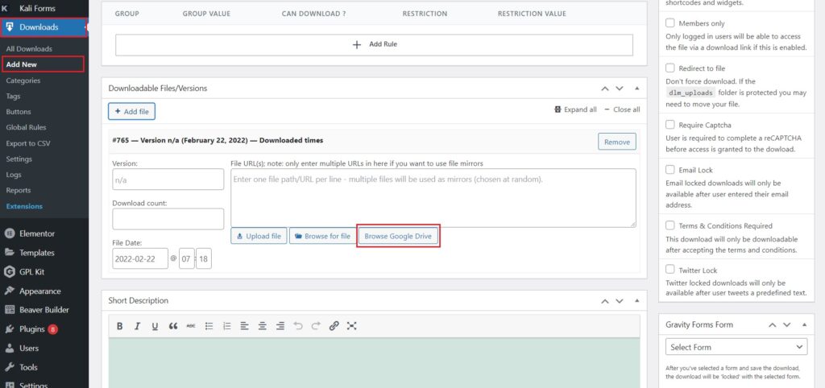Toggle fullscreen editor mode icon
This screenshot has height=388, width=825.
click(x=351, y=326)
